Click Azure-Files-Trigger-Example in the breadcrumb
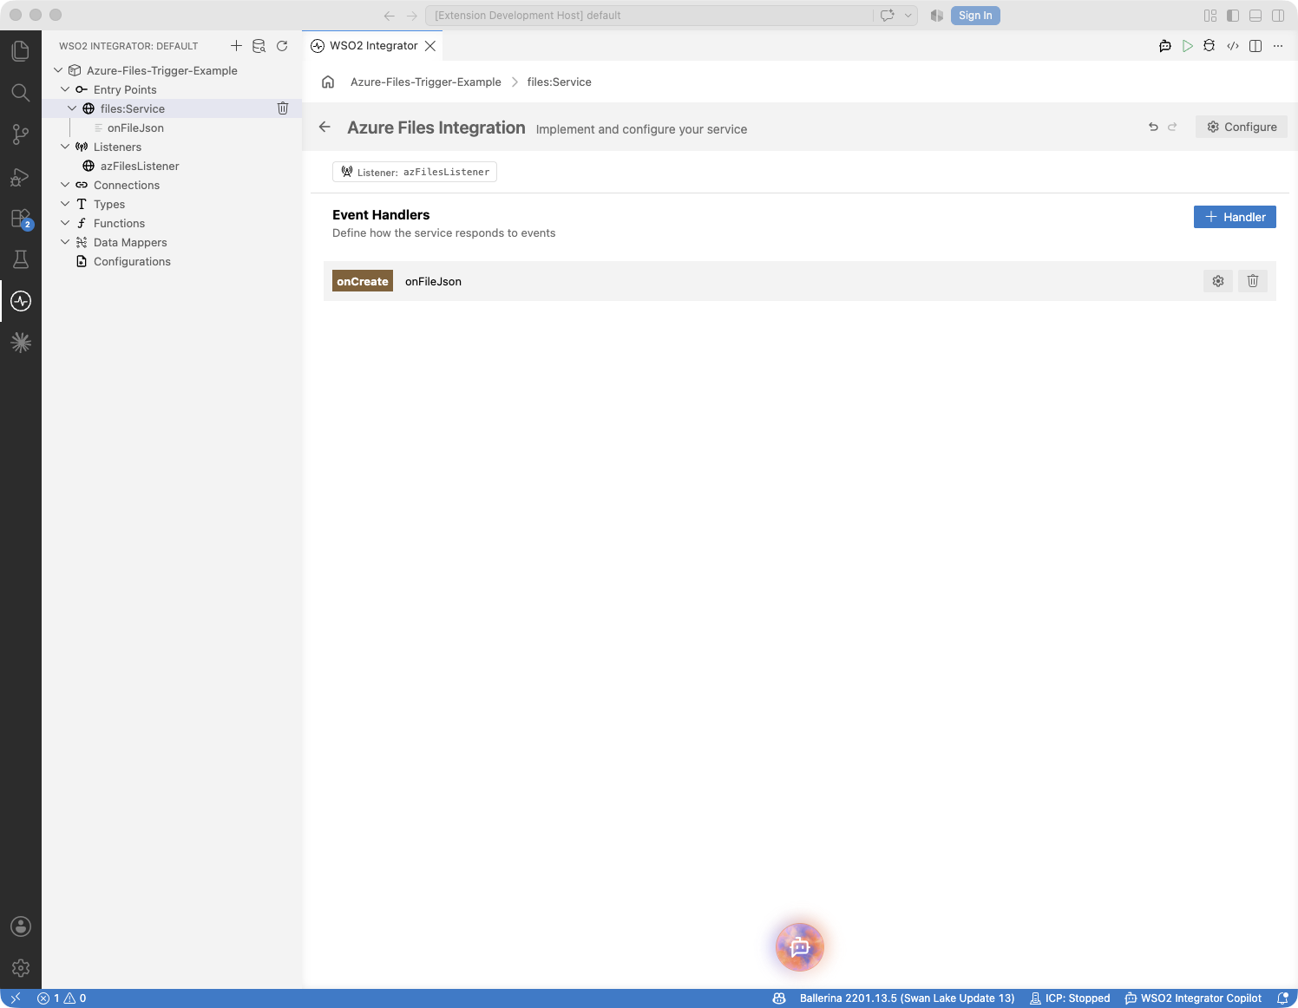The image size is (1298, 1008). click(426, 82)
